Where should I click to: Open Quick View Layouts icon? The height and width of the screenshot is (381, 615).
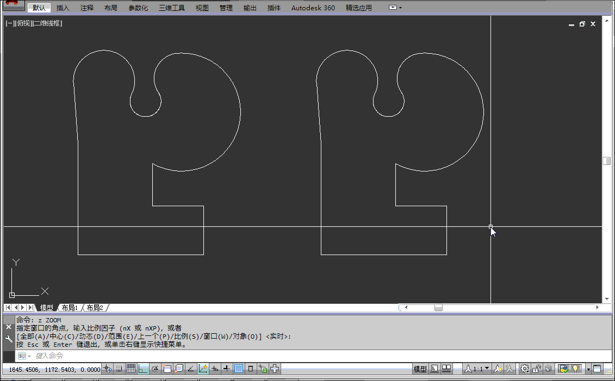435,369
